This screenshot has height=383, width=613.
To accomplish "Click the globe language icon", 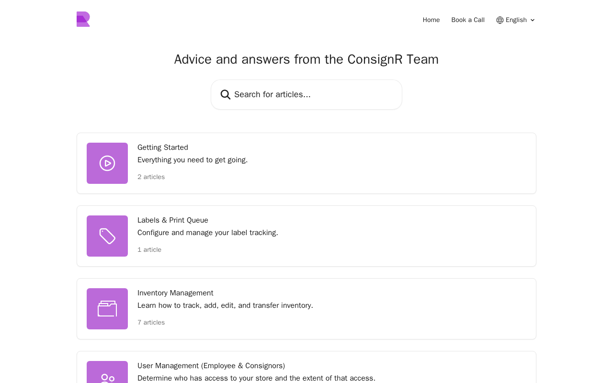I will 500,20.
